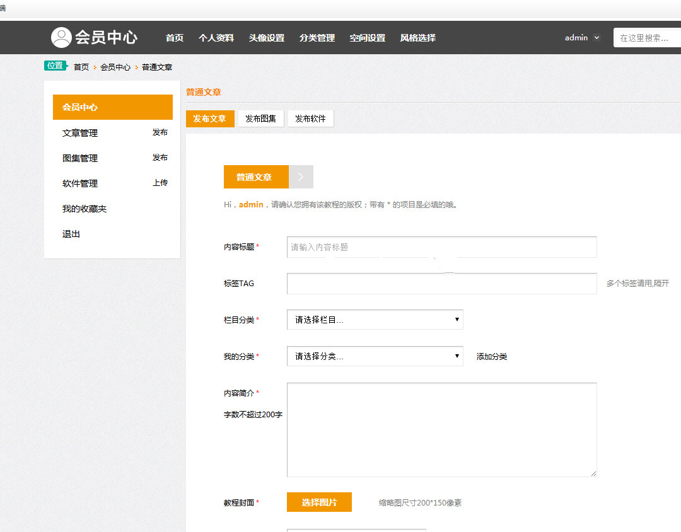Screen dimensions: 681x532
Task: Click the member center avatar icon
Action: 61,38
